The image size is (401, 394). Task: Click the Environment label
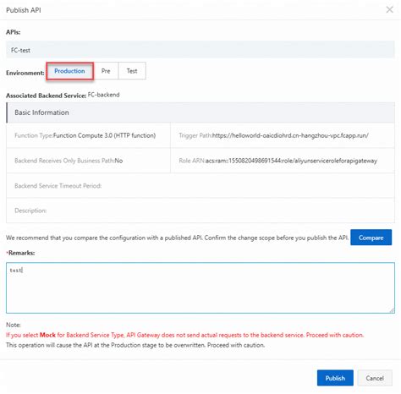[25, 73]
